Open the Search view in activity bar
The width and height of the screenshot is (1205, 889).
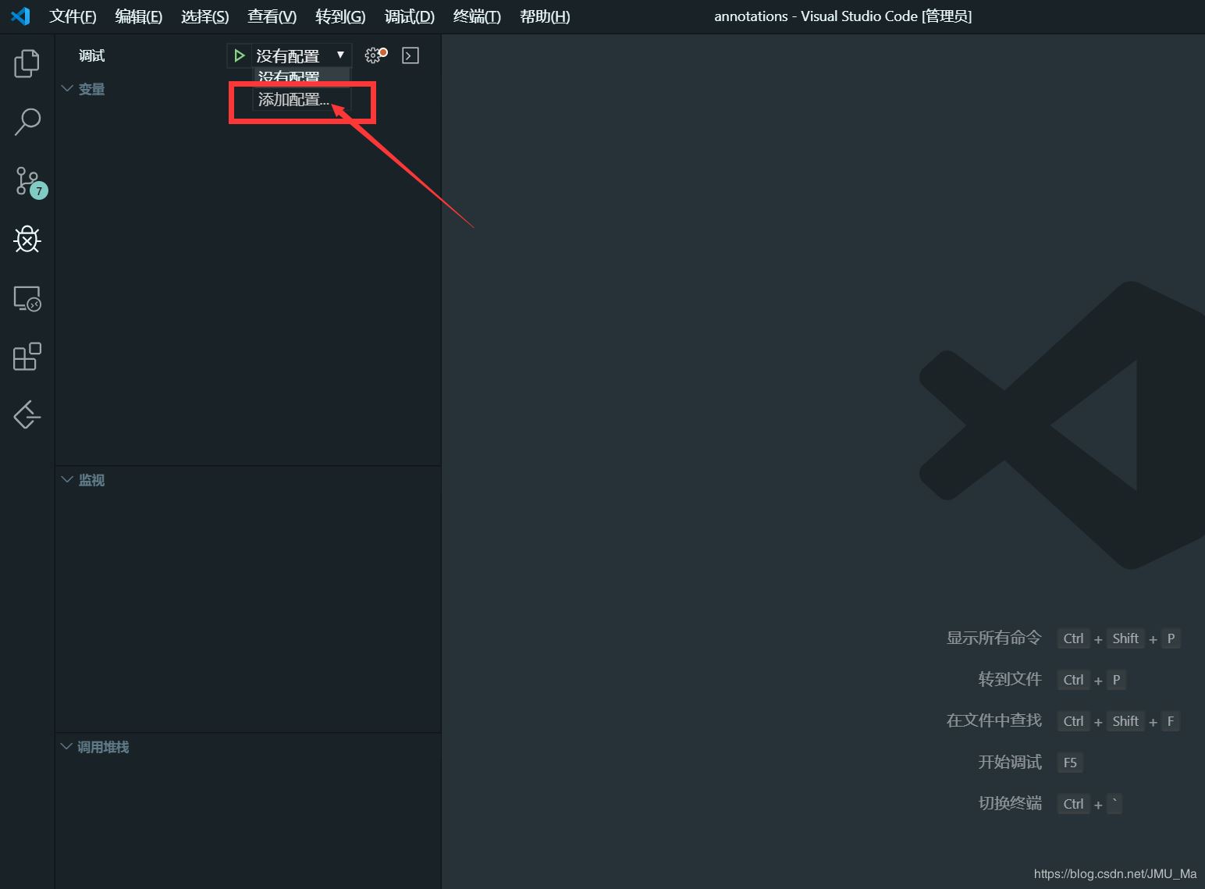click(27, 122)
